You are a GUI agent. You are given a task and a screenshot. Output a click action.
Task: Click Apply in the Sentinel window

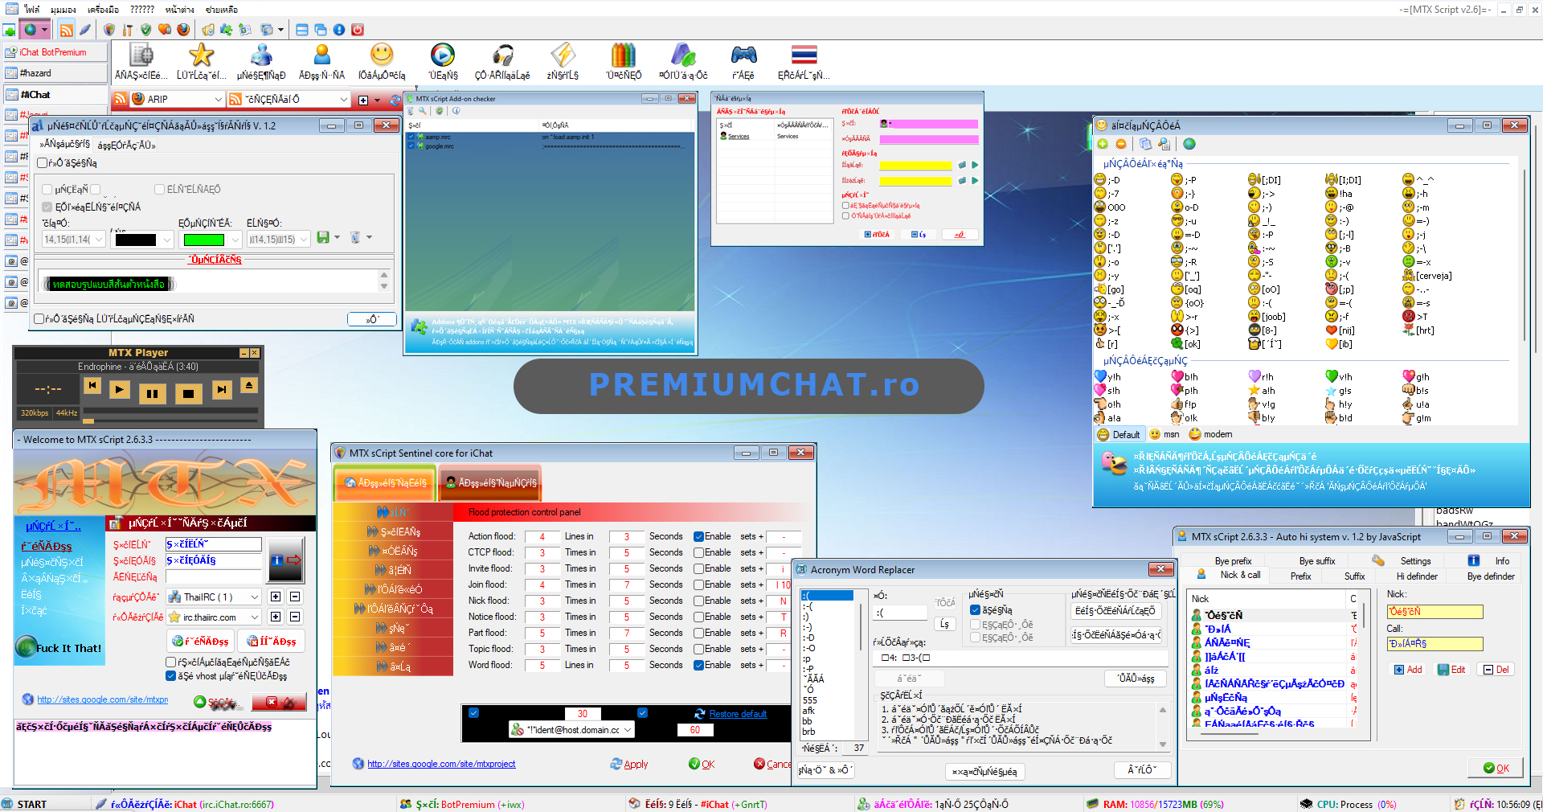point(629,765)
